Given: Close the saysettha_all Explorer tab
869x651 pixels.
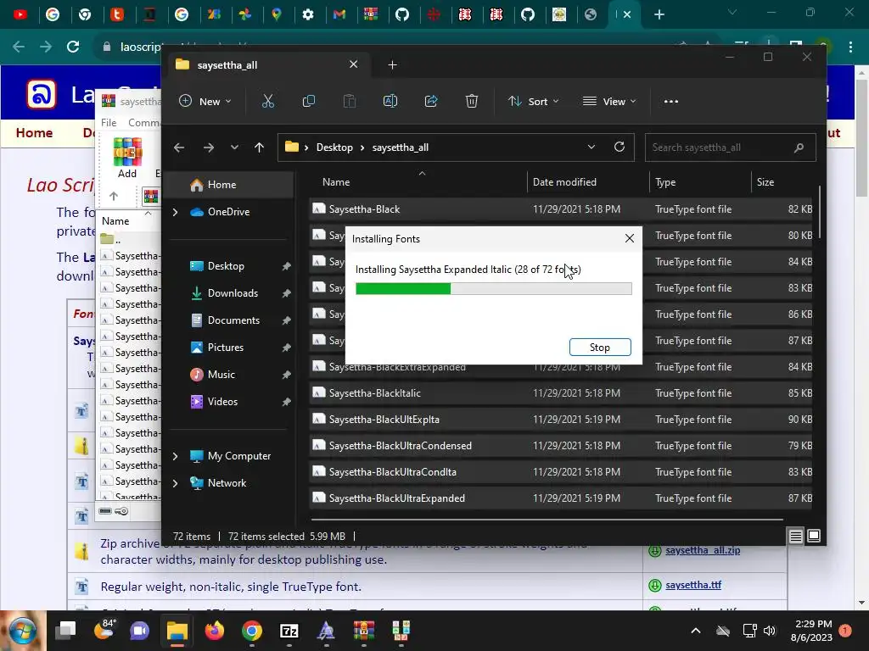Looking at the screenshot, I should [x=354, y=64].
